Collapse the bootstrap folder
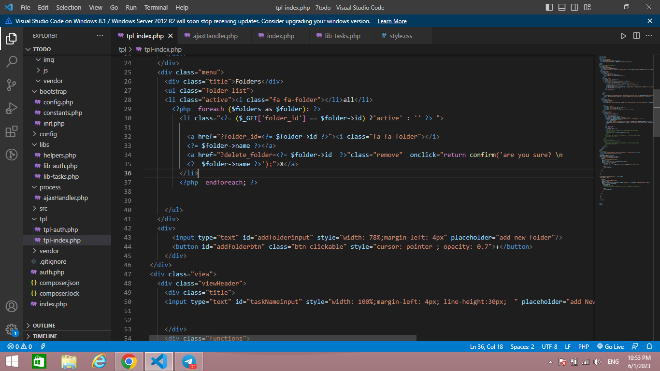This screenshot has width=660, height=371. tap(67, 92)
